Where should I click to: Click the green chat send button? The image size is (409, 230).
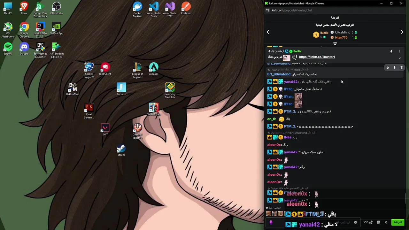coord(398,222)
